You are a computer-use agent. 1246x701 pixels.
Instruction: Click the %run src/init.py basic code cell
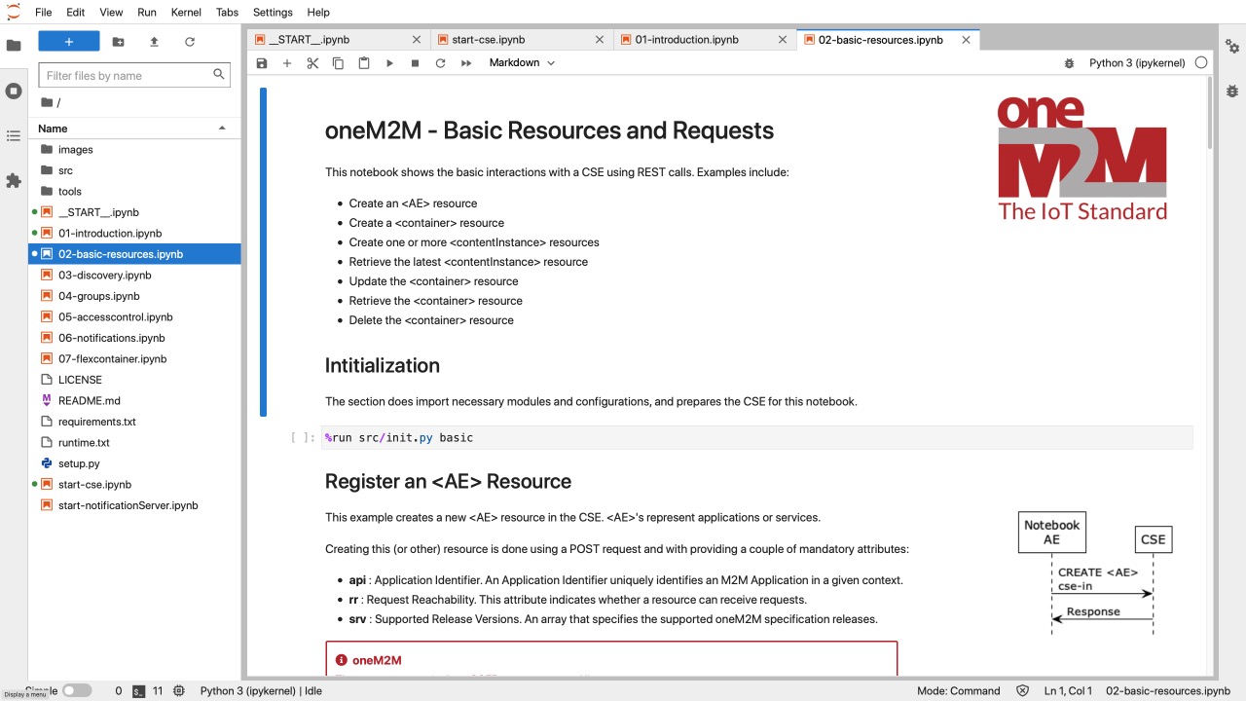757,438
